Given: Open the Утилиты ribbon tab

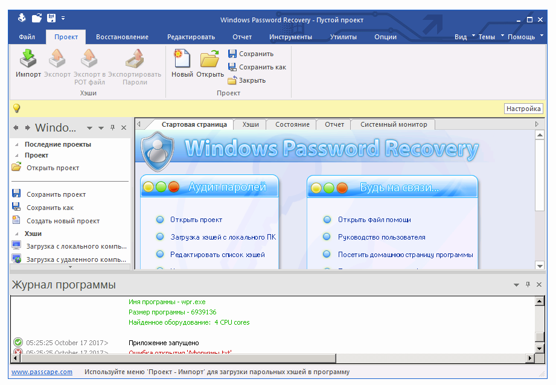Looking at the screenshot, I should pos(343,36).
